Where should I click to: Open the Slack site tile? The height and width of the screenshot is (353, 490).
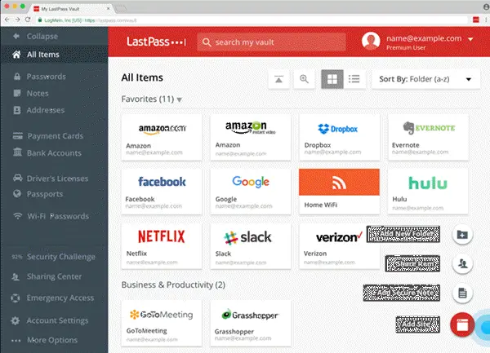(251, 246)
